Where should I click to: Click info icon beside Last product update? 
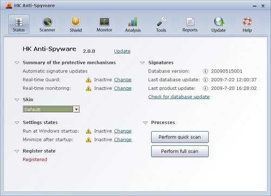click(205, 88)
